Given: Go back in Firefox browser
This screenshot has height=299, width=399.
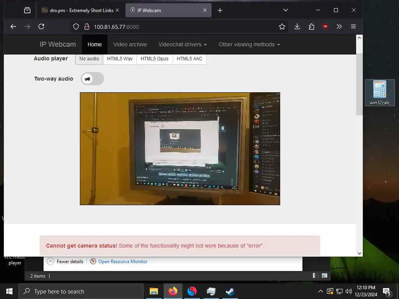Looking at the screenshot, I should [13, 26].
